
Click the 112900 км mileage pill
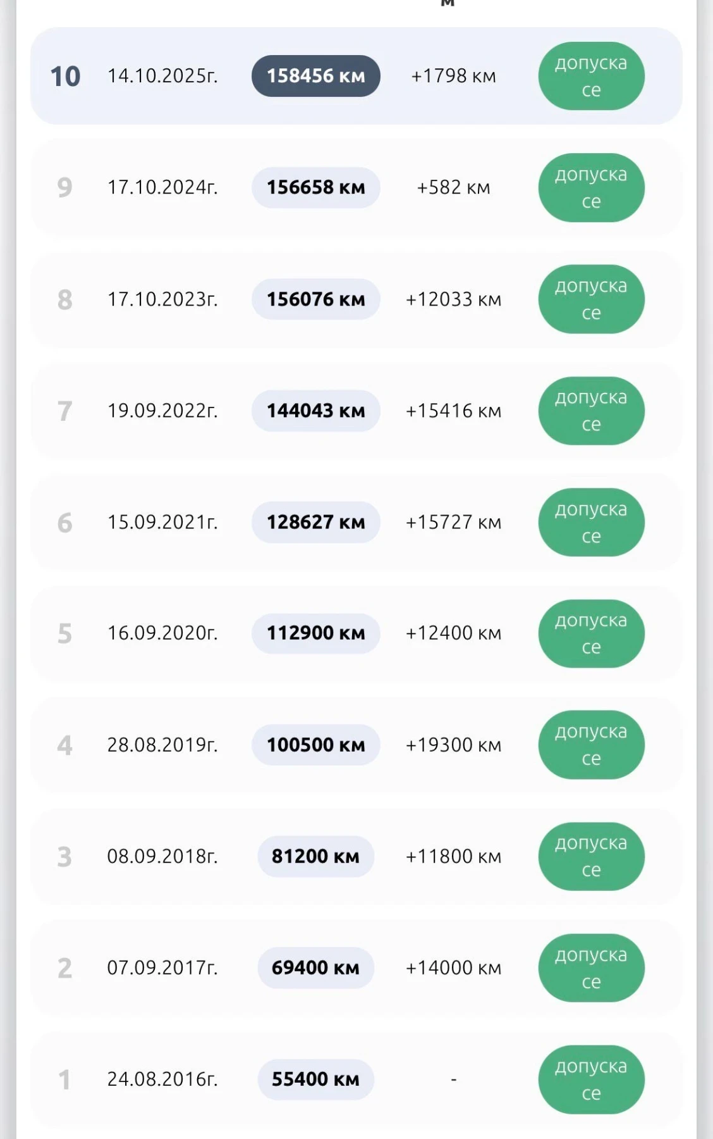click(x=316, y=633)
